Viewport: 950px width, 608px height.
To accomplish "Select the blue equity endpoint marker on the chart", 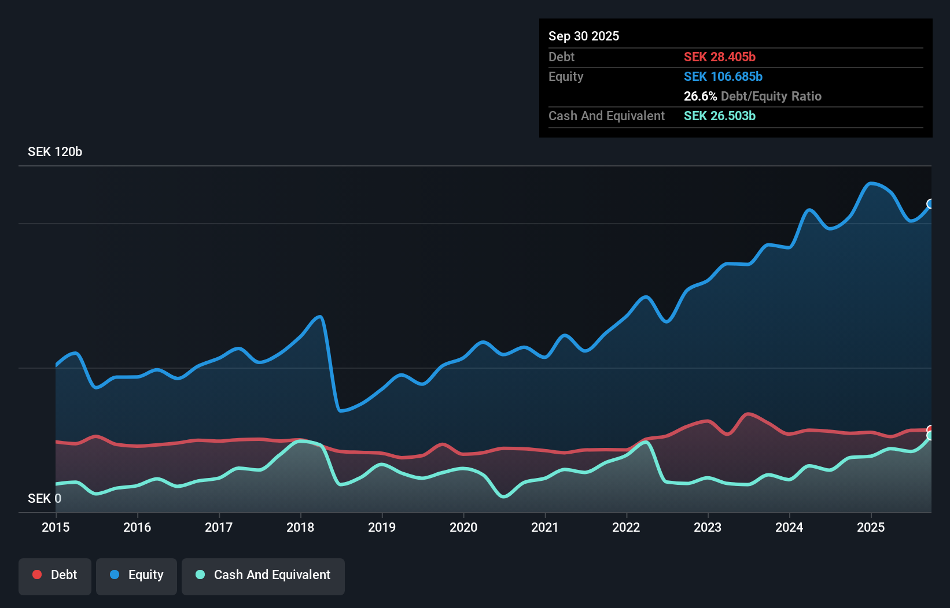I will [930, 204].
